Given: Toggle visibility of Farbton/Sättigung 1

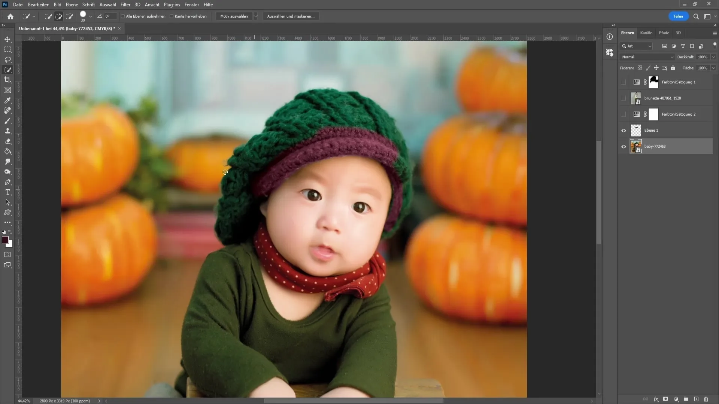Looking at the screenshot, I should [624, 82].
